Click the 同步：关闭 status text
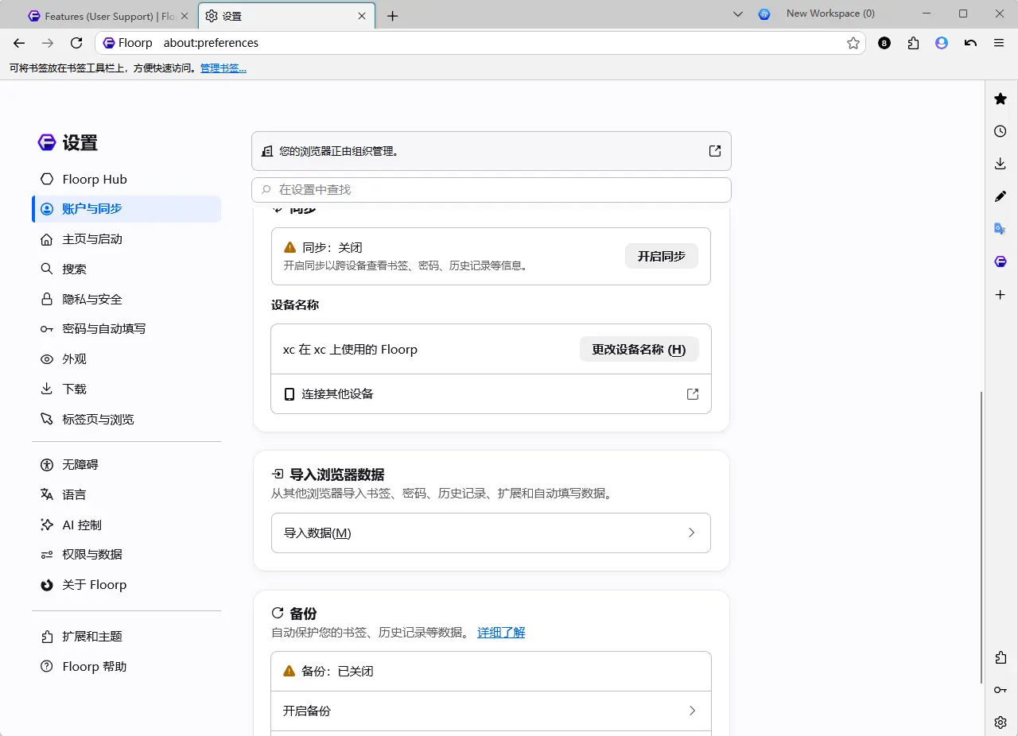Image resolution: width=1018 pixels, height=736 pixels. (332, 248)
